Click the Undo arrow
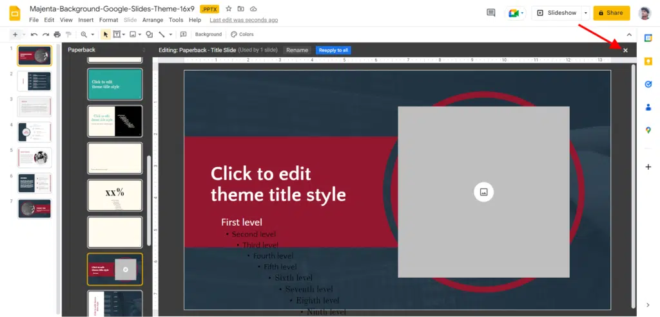Image resolution: width=660 pixels, height=317 pixels. point(34,34)
